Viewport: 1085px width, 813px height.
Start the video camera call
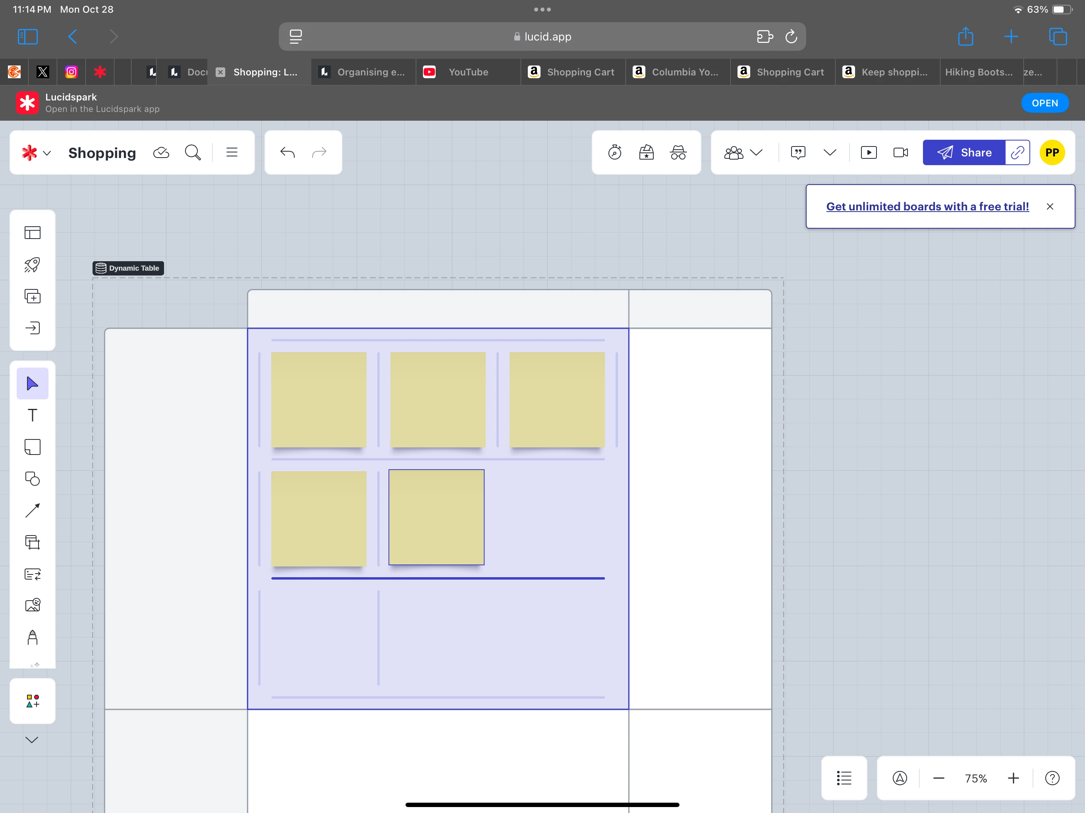click(x=901, y=152)
